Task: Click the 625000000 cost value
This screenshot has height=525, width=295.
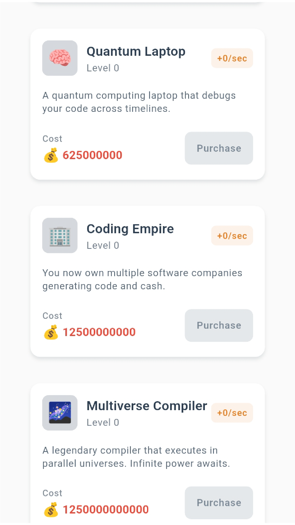Action: pyautogui.click(x=92, y=155)
